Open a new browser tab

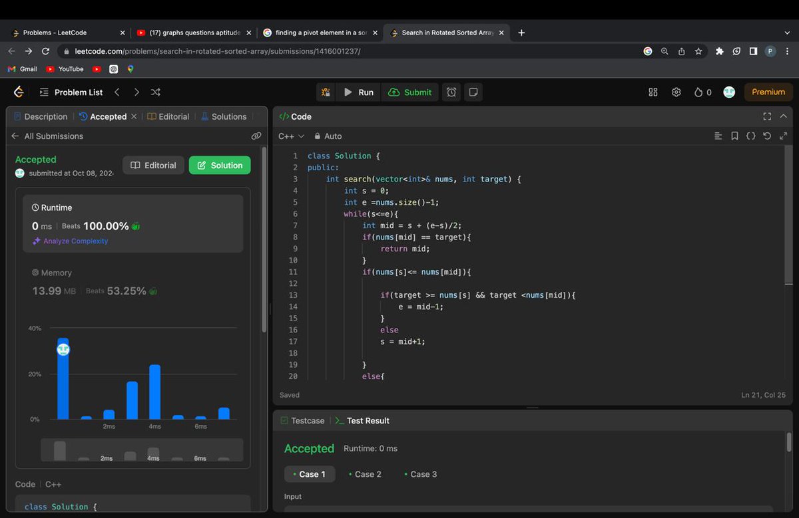[521, 33]
